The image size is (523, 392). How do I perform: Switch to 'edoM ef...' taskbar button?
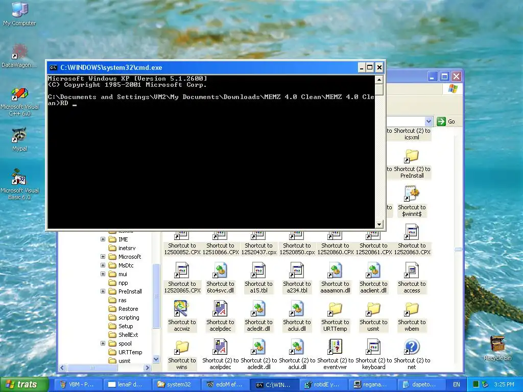coord(225,384)
